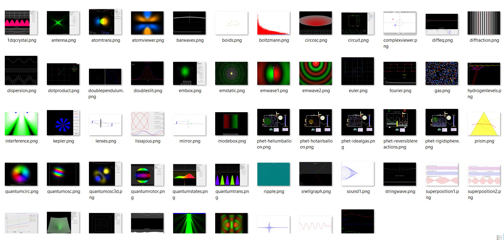The width and height of the screenshot is (504, 240).
Task: Select the emwave2.png image icon
Action: (x=316, y=73)
